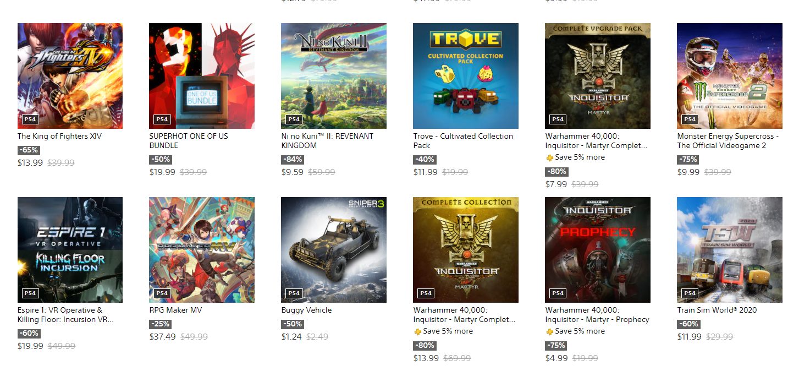Click the -75% badge under Monster Energy Supercross
Image resolution: width=799 pixels, height=382 pixels.
(x=688, y=160)
